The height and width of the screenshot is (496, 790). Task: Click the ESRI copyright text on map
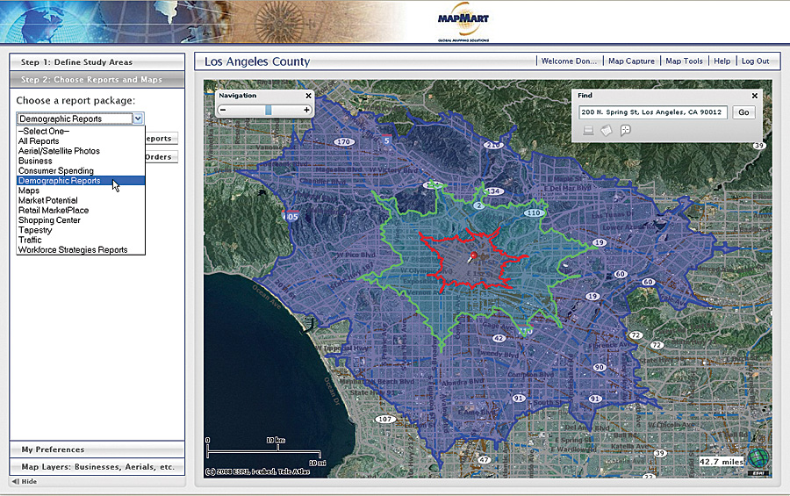(x=257, y=471)
